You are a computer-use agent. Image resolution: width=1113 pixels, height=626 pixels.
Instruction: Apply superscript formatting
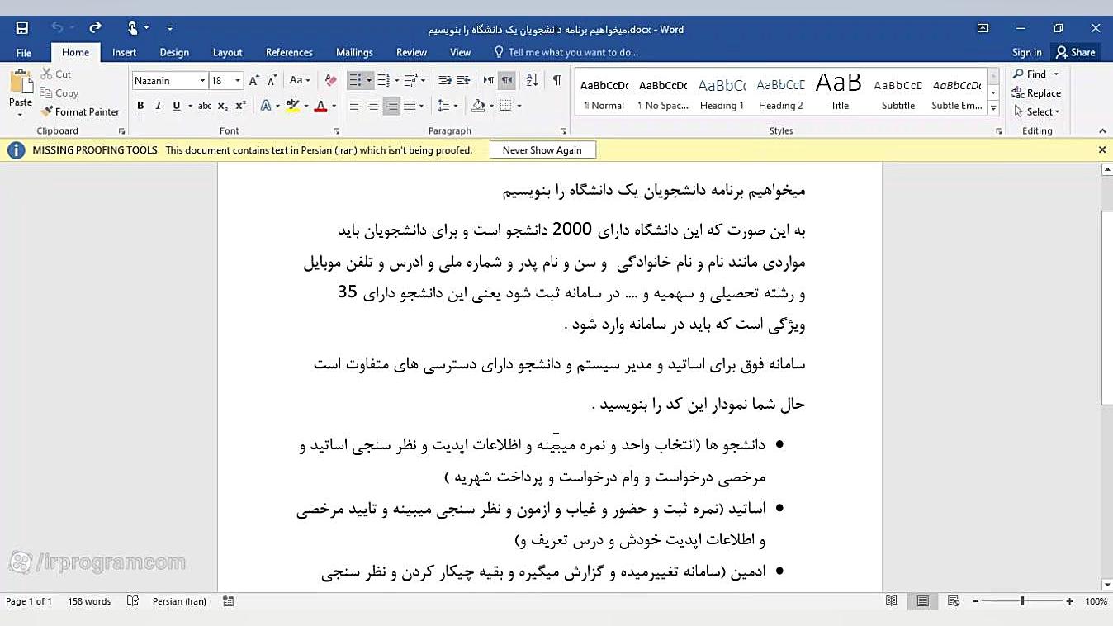[x=240, y=106]
